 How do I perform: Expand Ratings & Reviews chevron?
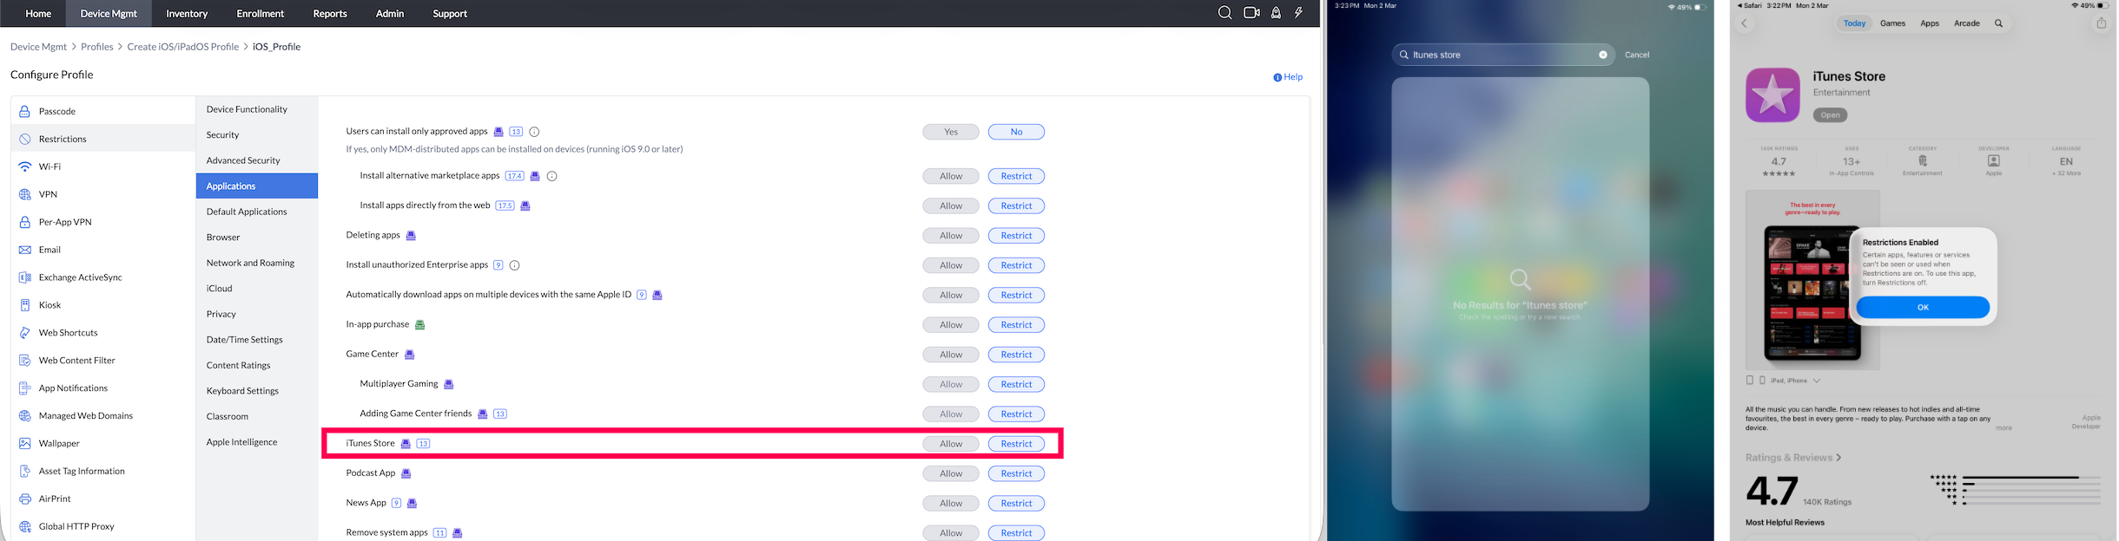1838,458
